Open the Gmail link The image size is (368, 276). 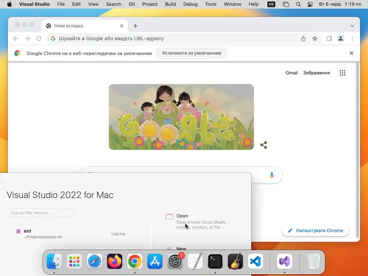291,73
